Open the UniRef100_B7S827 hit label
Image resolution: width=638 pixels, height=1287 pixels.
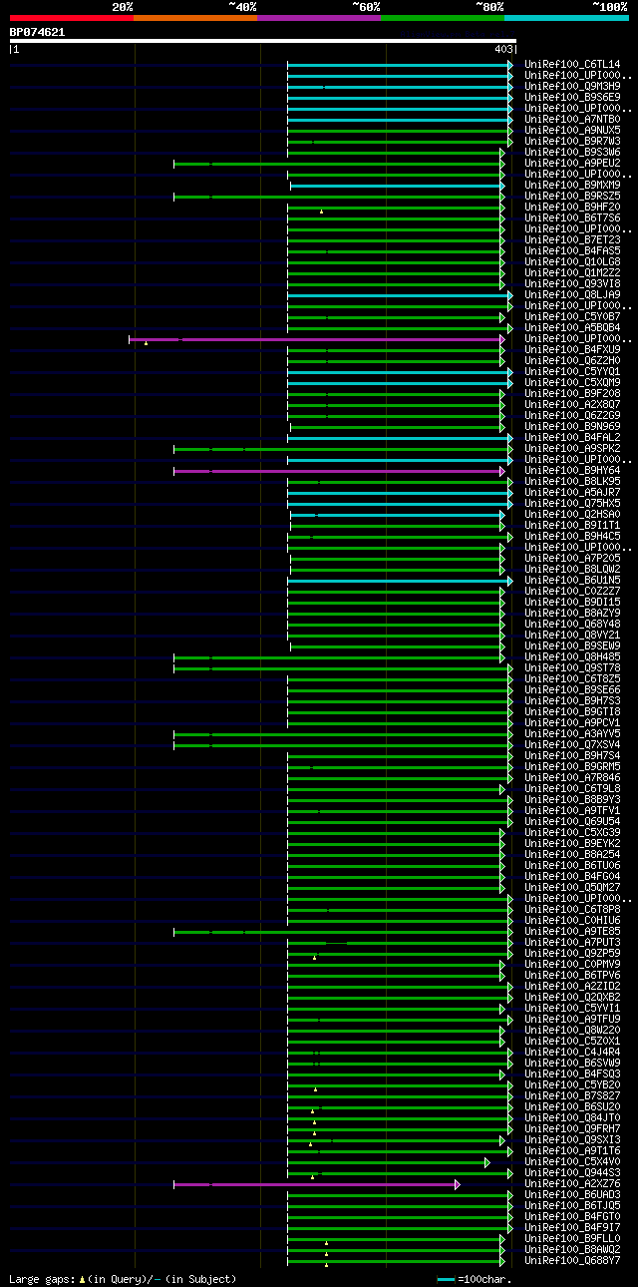[x=572, y=1096]
